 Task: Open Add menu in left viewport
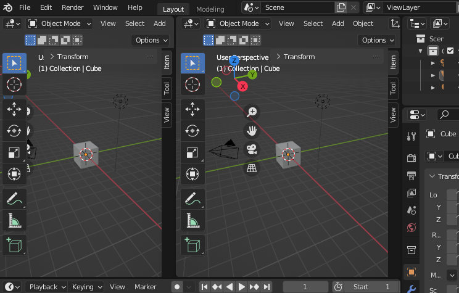point(160,23)
